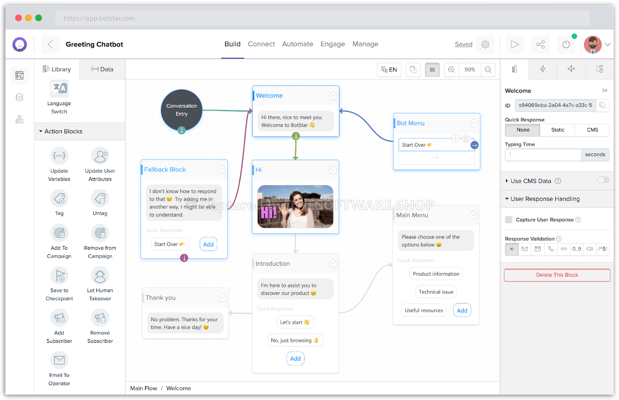Click the Update Variables action block icon
This screenshot has width=619, height=400.
[59, 156]
